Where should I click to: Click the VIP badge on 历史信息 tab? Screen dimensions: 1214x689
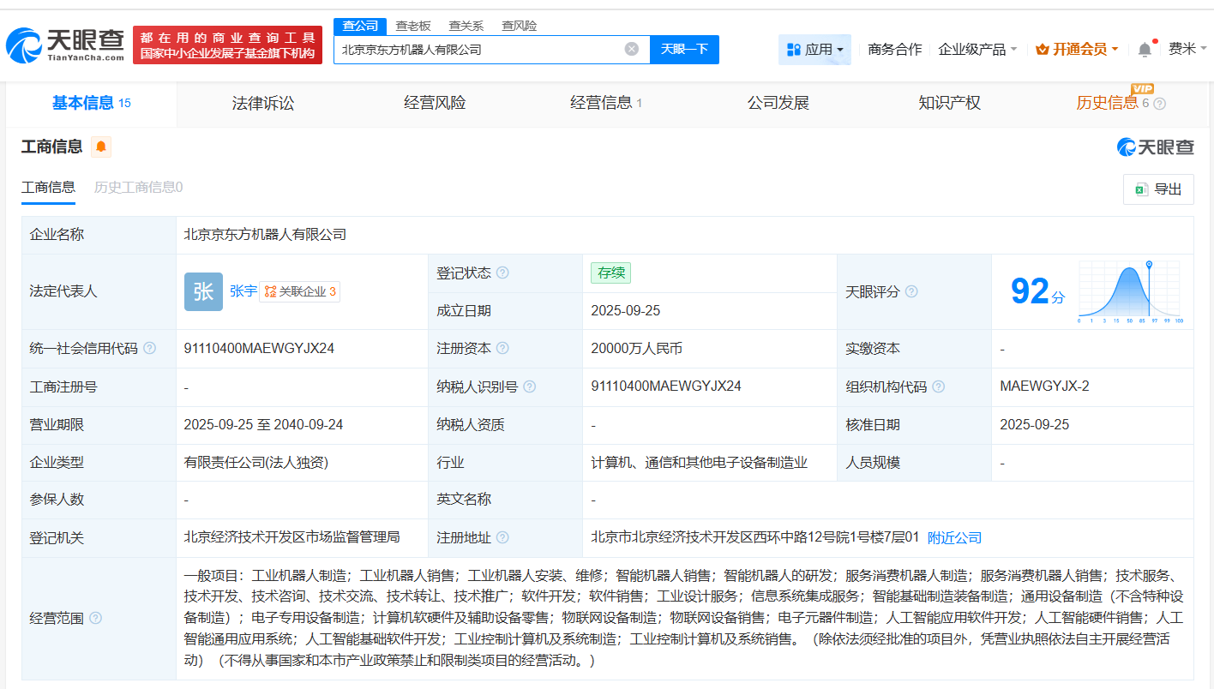(x=1144, y=89)
